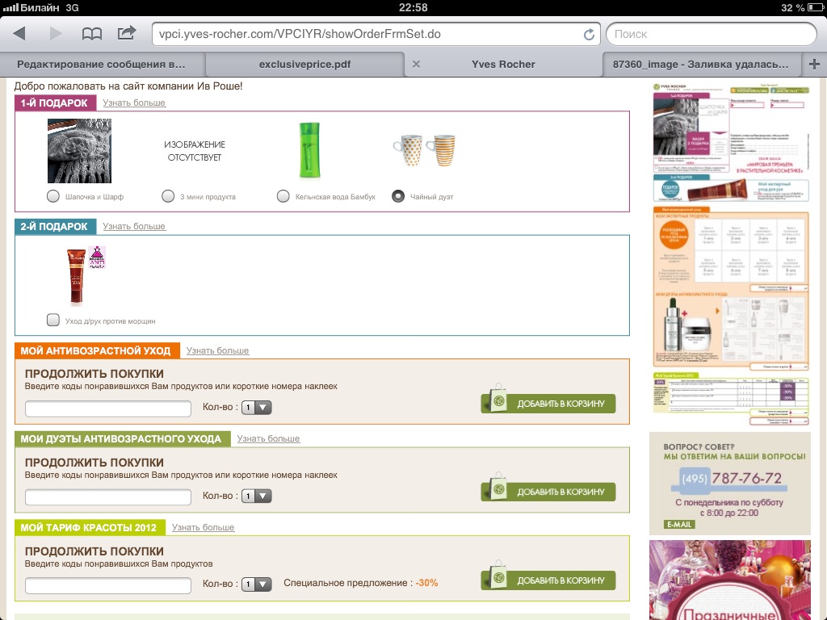The height and width of the screenshot is (620, 827).
Task: Switch to the Yves Rocher tab
Action: tap(503, 65)
